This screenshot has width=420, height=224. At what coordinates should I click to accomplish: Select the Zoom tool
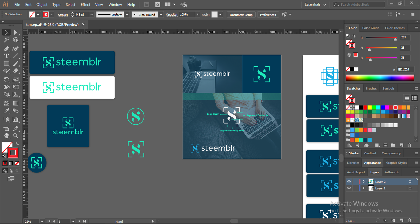coord(16,136)
